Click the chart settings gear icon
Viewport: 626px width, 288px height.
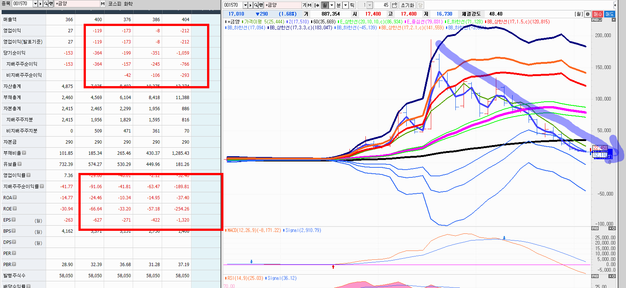tap(587, 14)
